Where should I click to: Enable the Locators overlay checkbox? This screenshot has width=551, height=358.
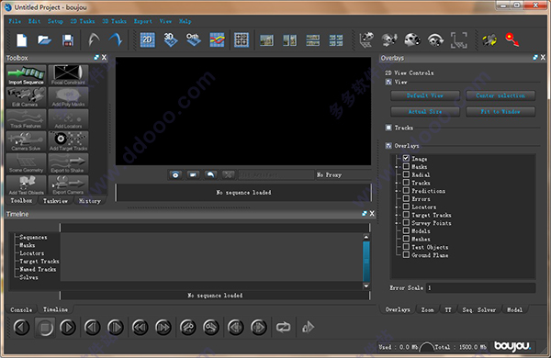406,207
